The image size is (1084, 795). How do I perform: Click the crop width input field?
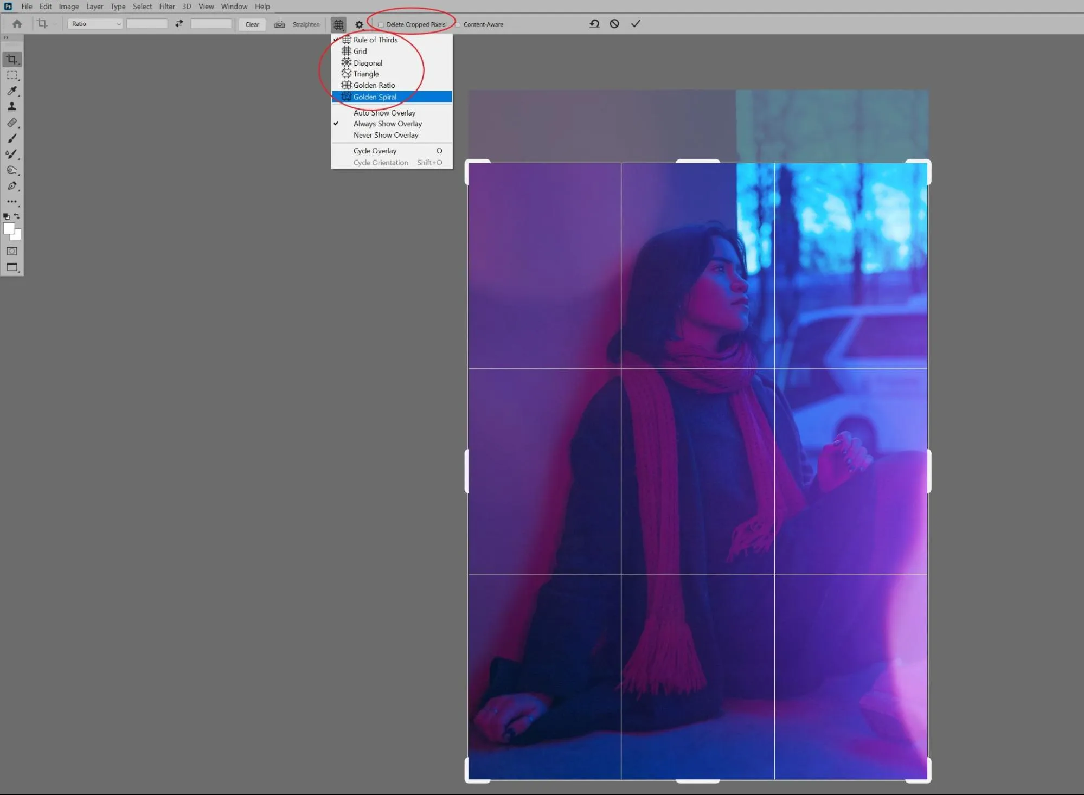point(147,24)
